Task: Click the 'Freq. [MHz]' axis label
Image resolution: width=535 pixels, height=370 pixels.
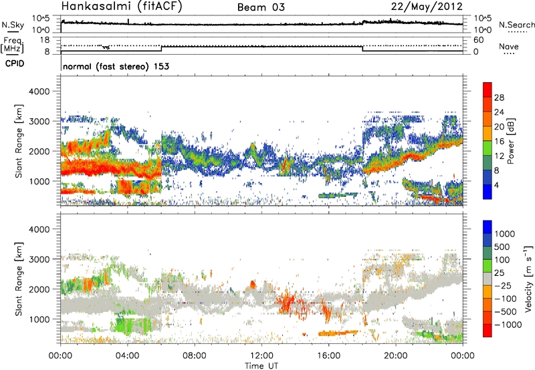Action: (12, 45)
